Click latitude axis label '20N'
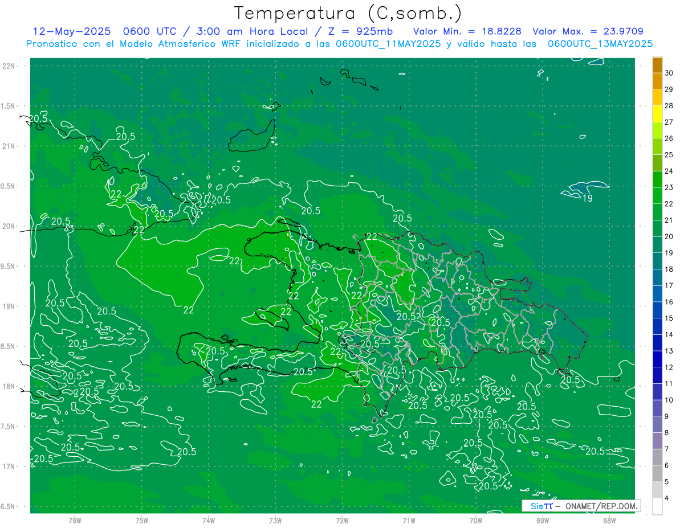The height and width of the screenshot is (528, 684). [8, 226]
